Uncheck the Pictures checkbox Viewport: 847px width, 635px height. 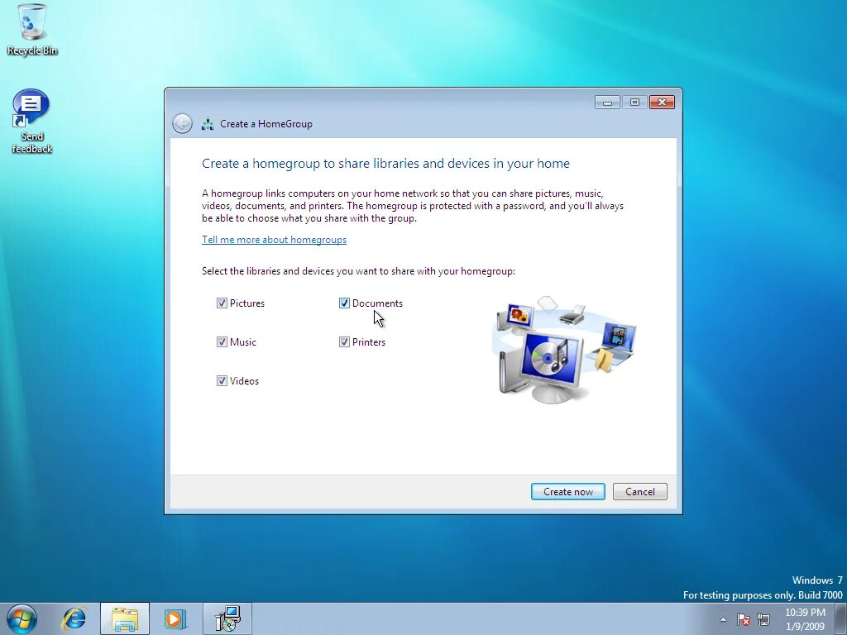[222, 303]
